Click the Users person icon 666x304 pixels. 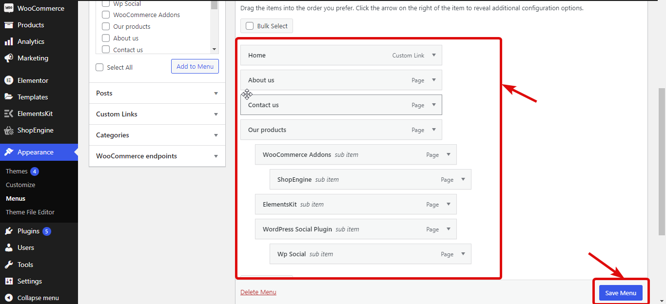pyautogui.click(x=9, y=247)
